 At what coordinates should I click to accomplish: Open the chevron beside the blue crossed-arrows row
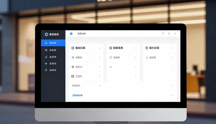[x=100, y=58]
